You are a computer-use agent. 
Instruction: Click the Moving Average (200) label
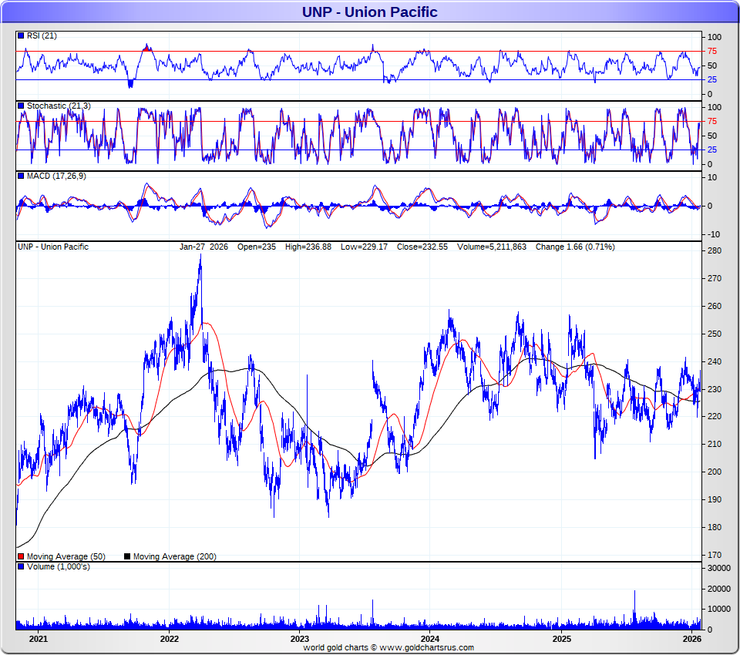coord(175,556)
